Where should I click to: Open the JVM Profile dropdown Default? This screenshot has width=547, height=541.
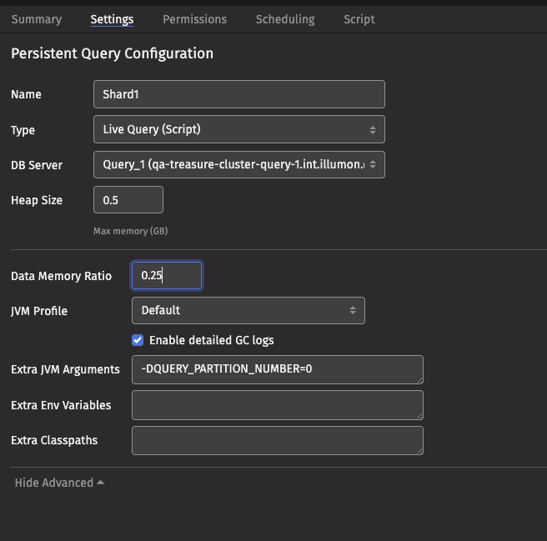click(x=248, y=310)
